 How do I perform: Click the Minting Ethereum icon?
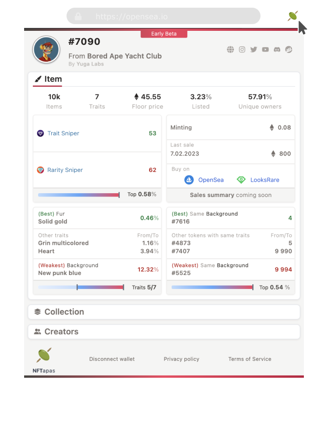272,127
